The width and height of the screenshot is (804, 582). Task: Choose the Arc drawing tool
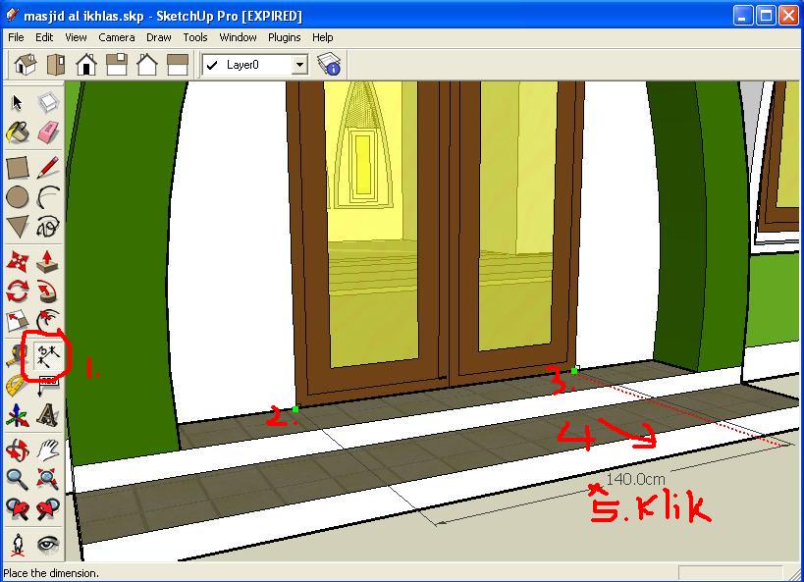pyautogui.click(x=48, y=197)
